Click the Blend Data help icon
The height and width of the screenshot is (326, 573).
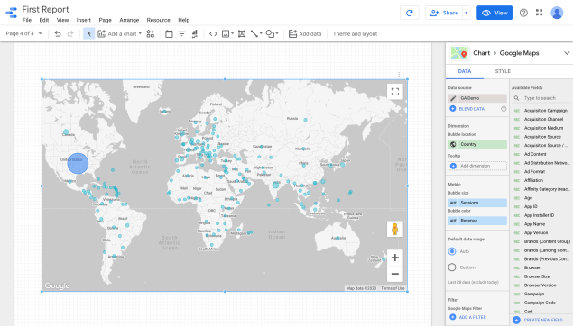(x=504, y=109)
